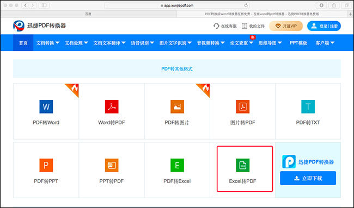Click the 迅捷PDF转换器 header title text
Viewport: 354px width, 208px height.
(x=46, y=26)
